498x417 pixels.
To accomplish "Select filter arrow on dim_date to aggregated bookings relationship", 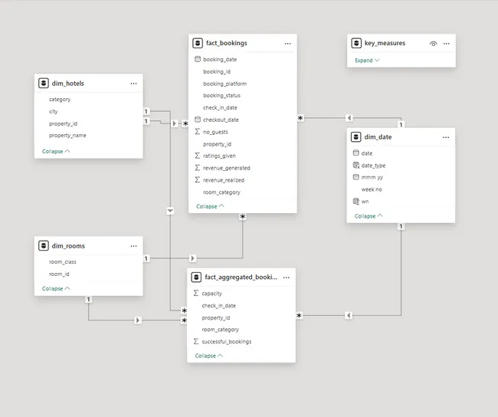I will click(x=349, y=316).
